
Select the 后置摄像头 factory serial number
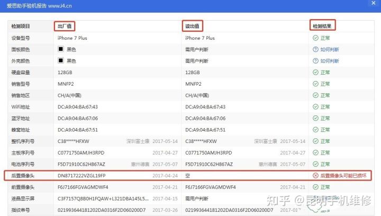coord(81,175)
